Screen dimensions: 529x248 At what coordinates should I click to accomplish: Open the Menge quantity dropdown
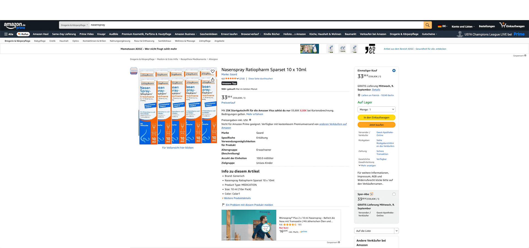[377, 109]
